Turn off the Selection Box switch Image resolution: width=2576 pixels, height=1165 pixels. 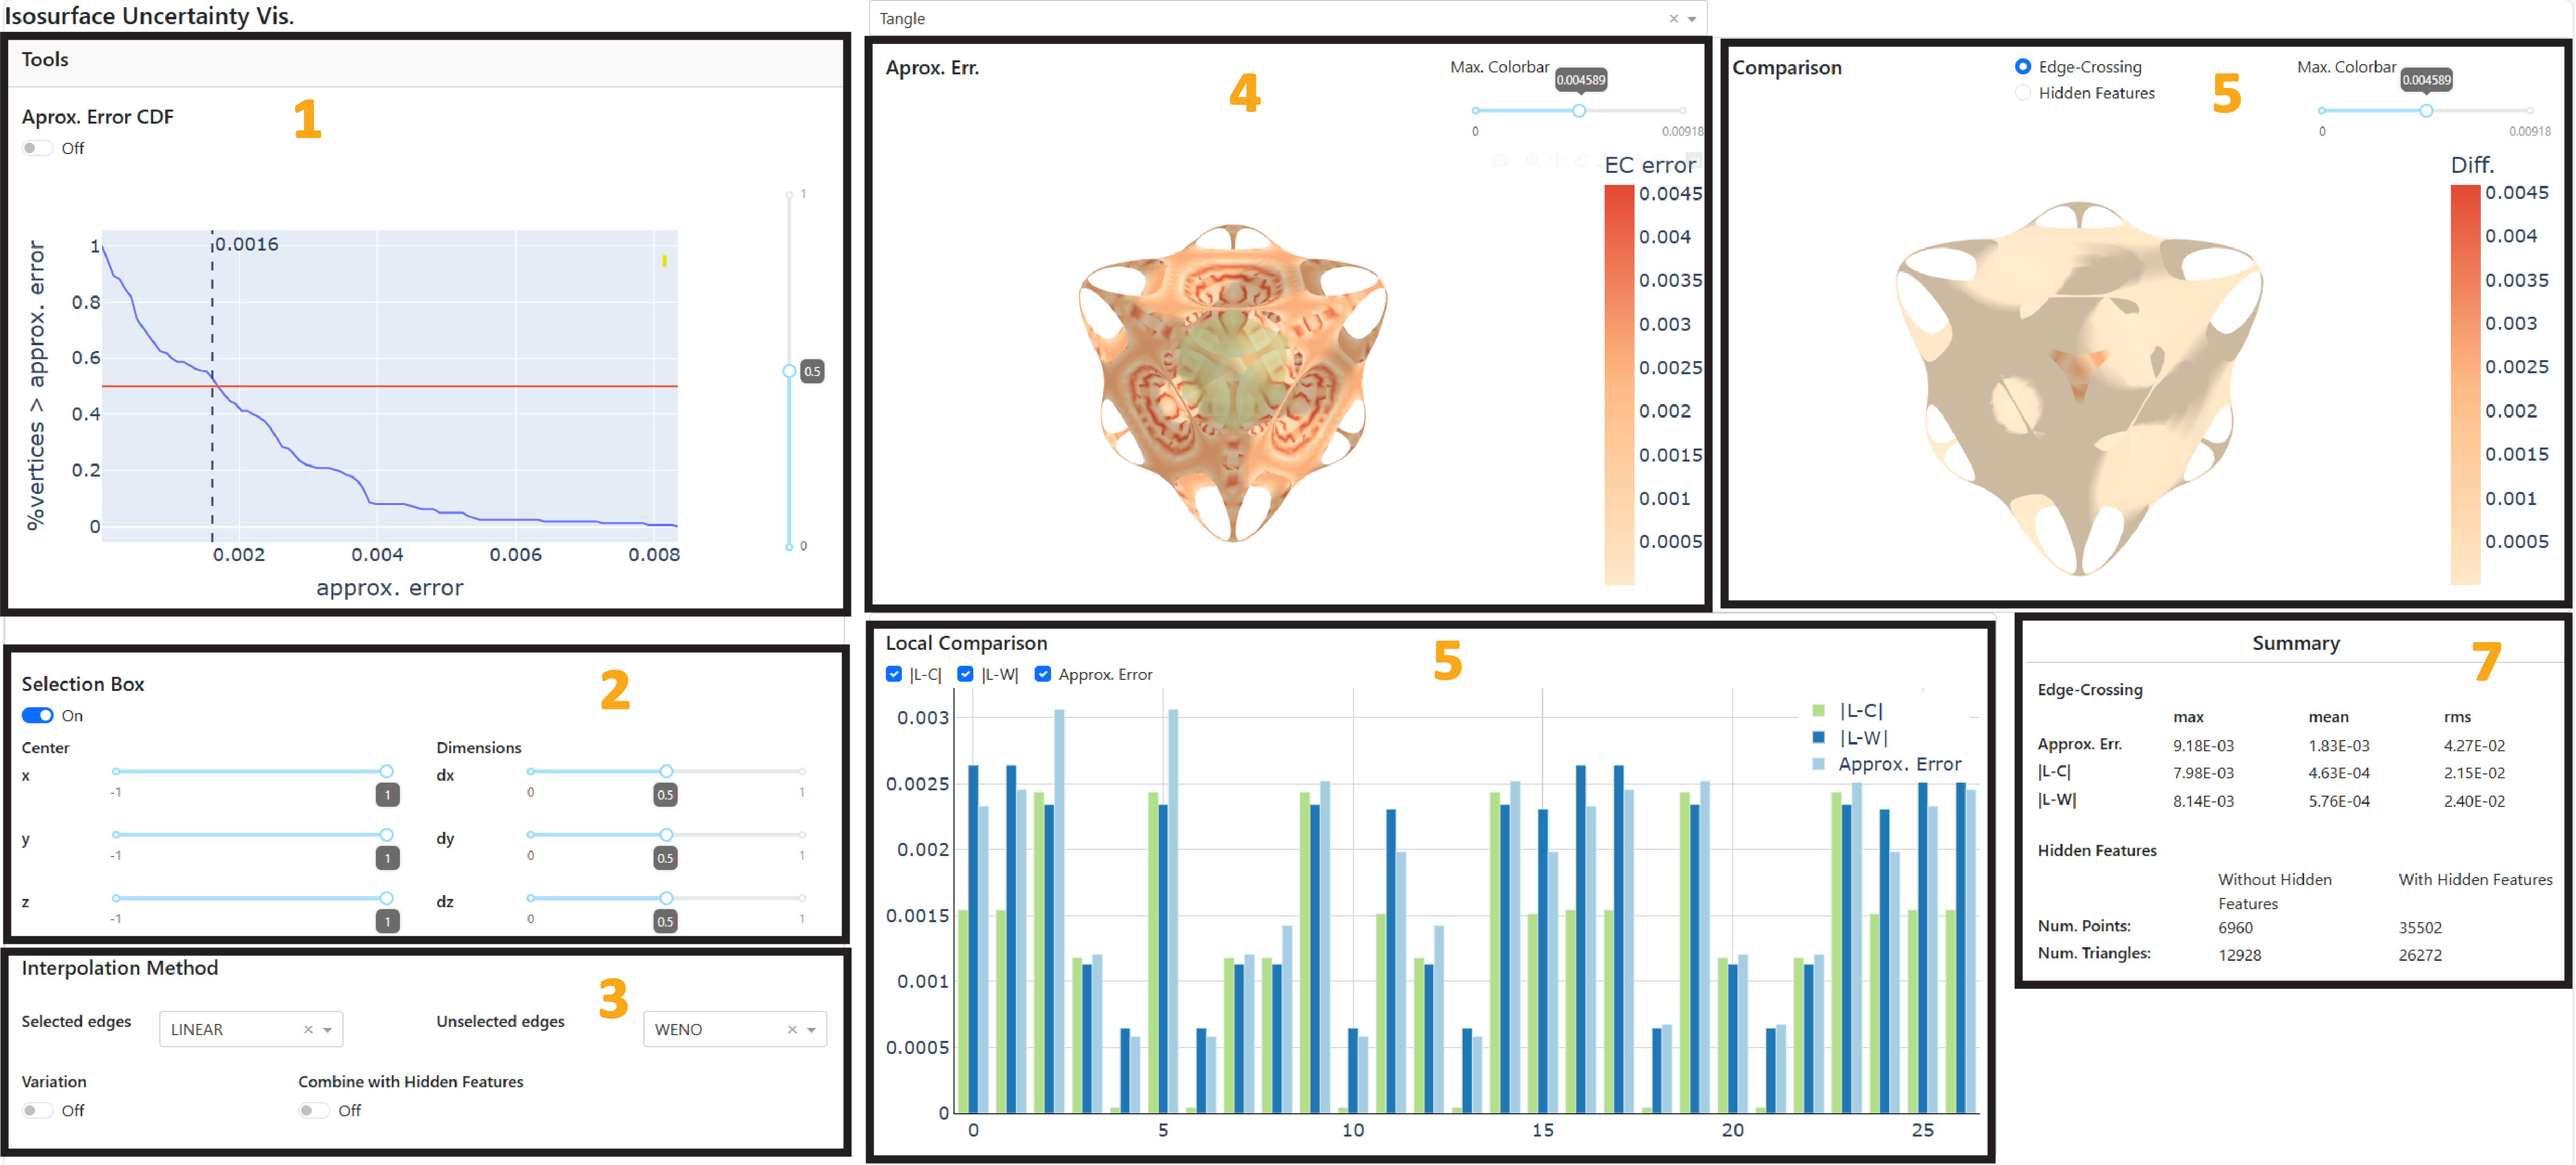point(38,716)
